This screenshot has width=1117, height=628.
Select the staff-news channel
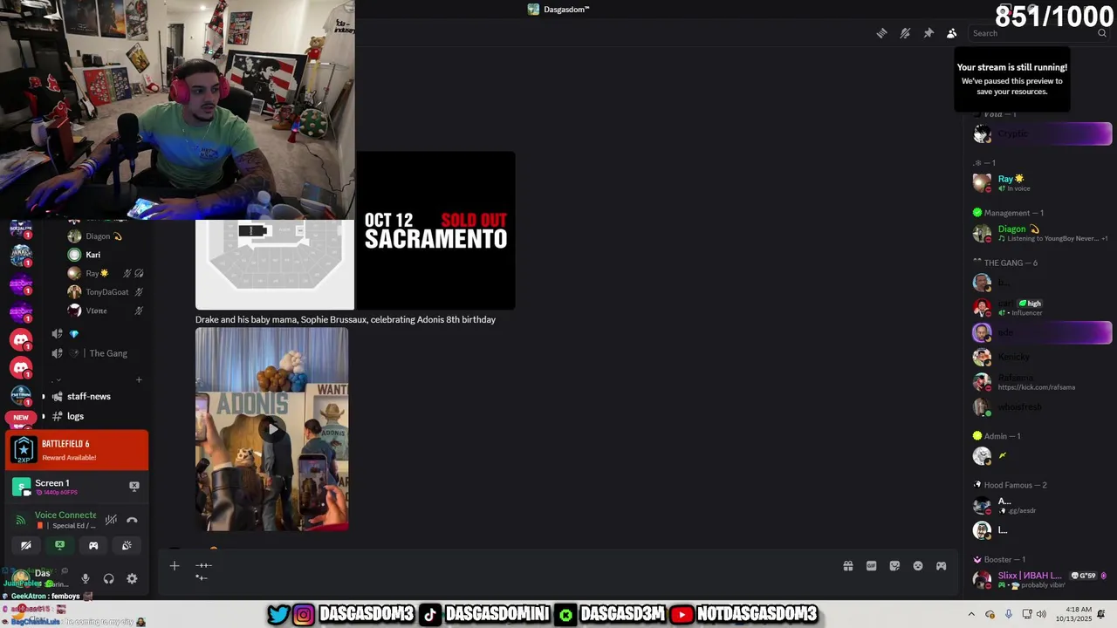(x=89, y=396)
